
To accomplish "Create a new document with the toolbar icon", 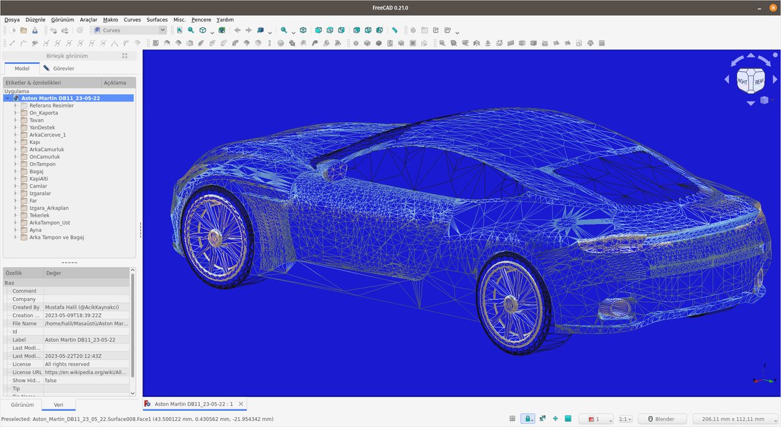I will tap(12, 30).
